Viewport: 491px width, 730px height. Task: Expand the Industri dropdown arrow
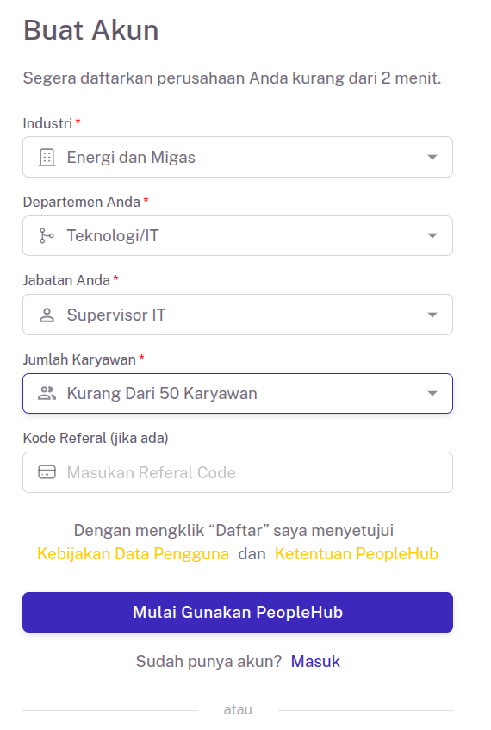tap(432, 158)
